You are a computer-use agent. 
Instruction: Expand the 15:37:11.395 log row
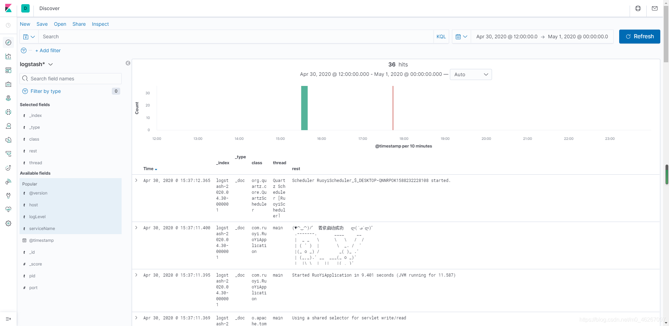coord(136,275)
